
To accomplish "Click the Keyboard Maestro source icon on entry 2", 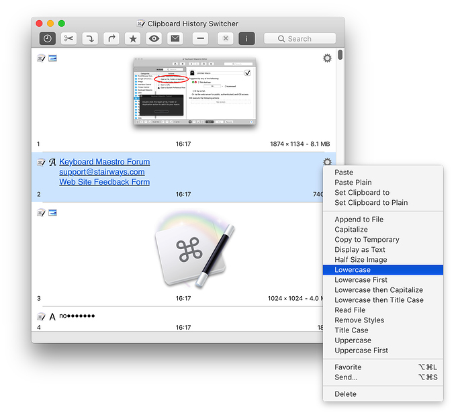I will [x=41, y=162].
